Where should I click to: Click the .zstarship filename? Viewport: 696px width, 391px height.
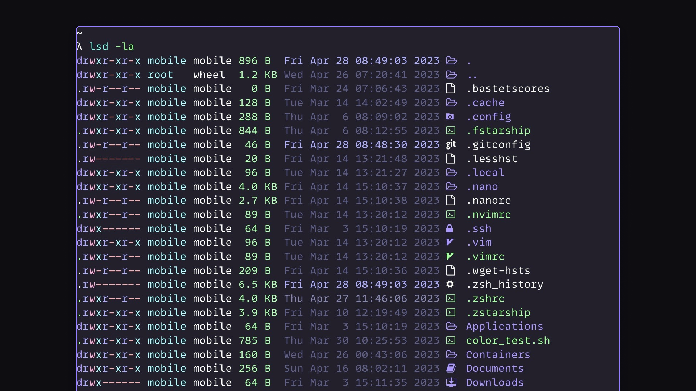498,312
